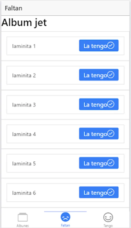131x228 pixels.
Task: Select the laminita 4 list item text
Action: click(x=24, y=134)
